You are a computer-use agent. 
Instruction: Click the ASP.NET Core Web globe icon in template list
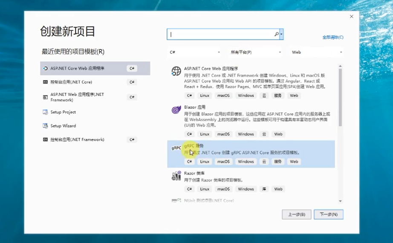[x=176, y=71]
